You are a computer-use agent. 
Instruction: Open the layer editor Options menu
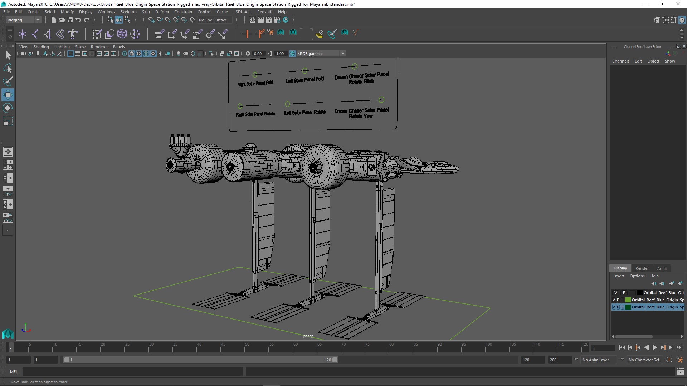(x=637, y=276)
